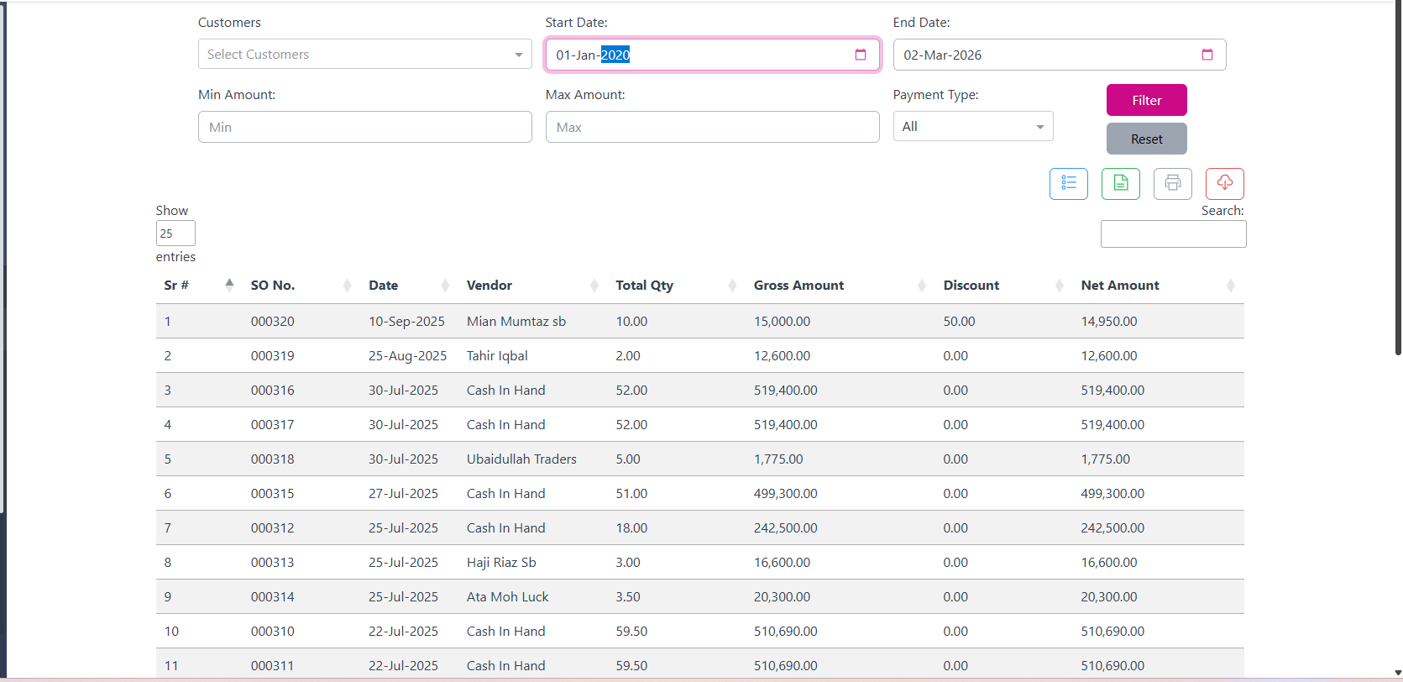The height and width of the screenshot is (682, 1403).
Task: Click net amount 14,950.00
Action: 1108,322
